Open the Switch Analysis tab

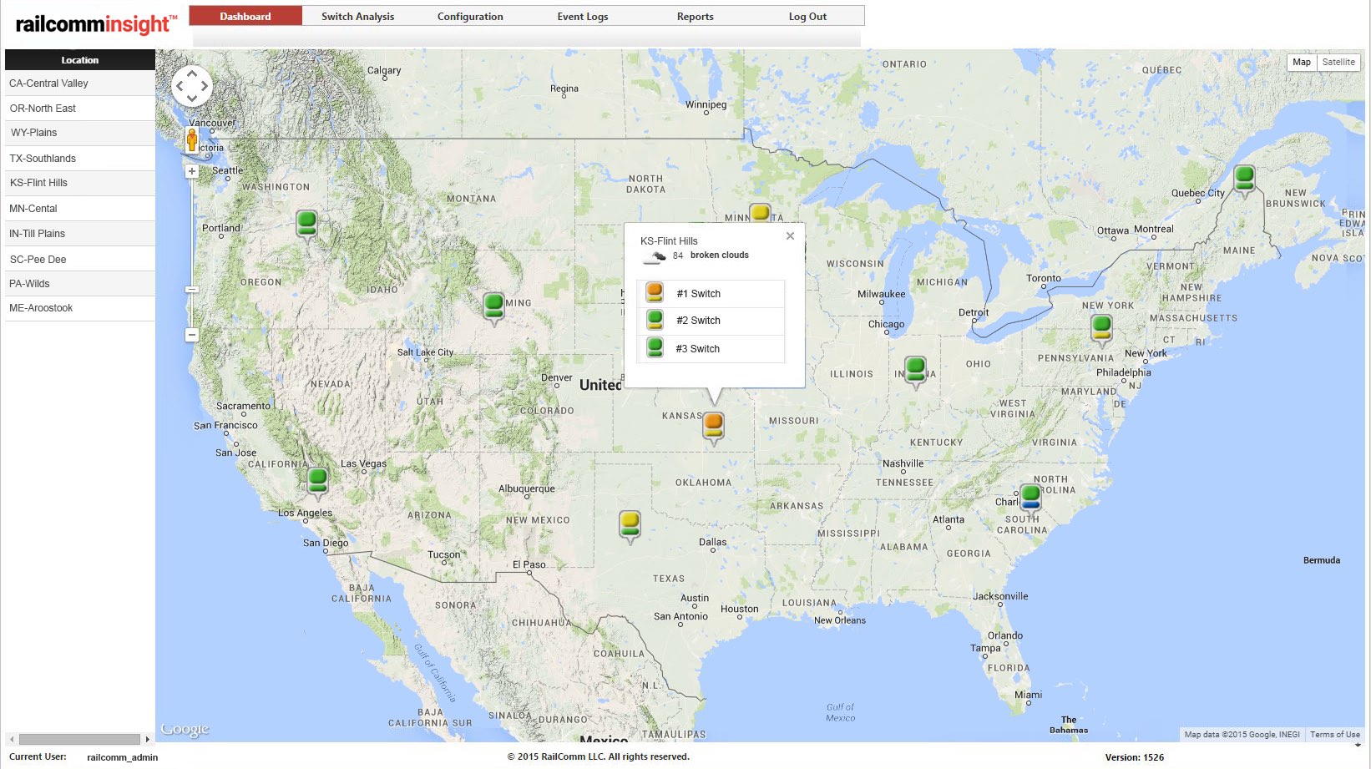click(x=358, y=16)
